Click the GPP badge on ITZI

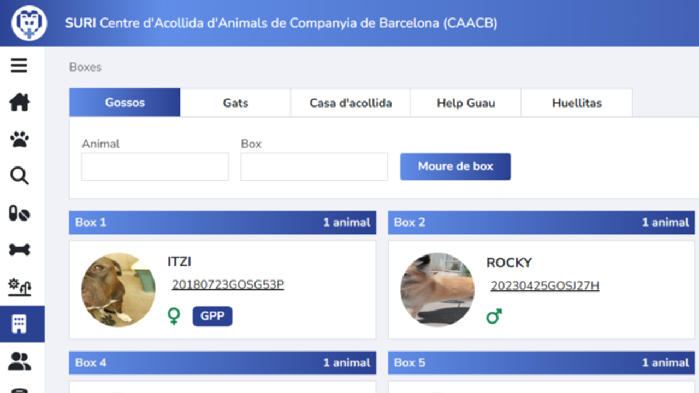click(212, 317)
